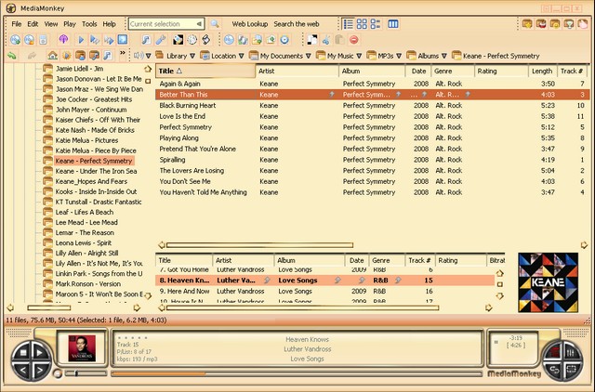Sort by the Title column header
This screenshot has width=595, height=392.
205,71
